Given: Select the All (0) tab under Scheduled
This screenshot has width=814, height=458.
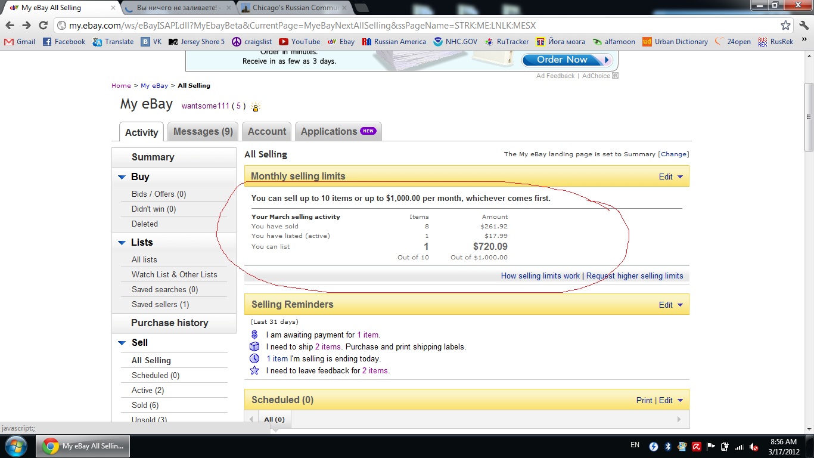Looking at the screenshot, I should 275,419.
